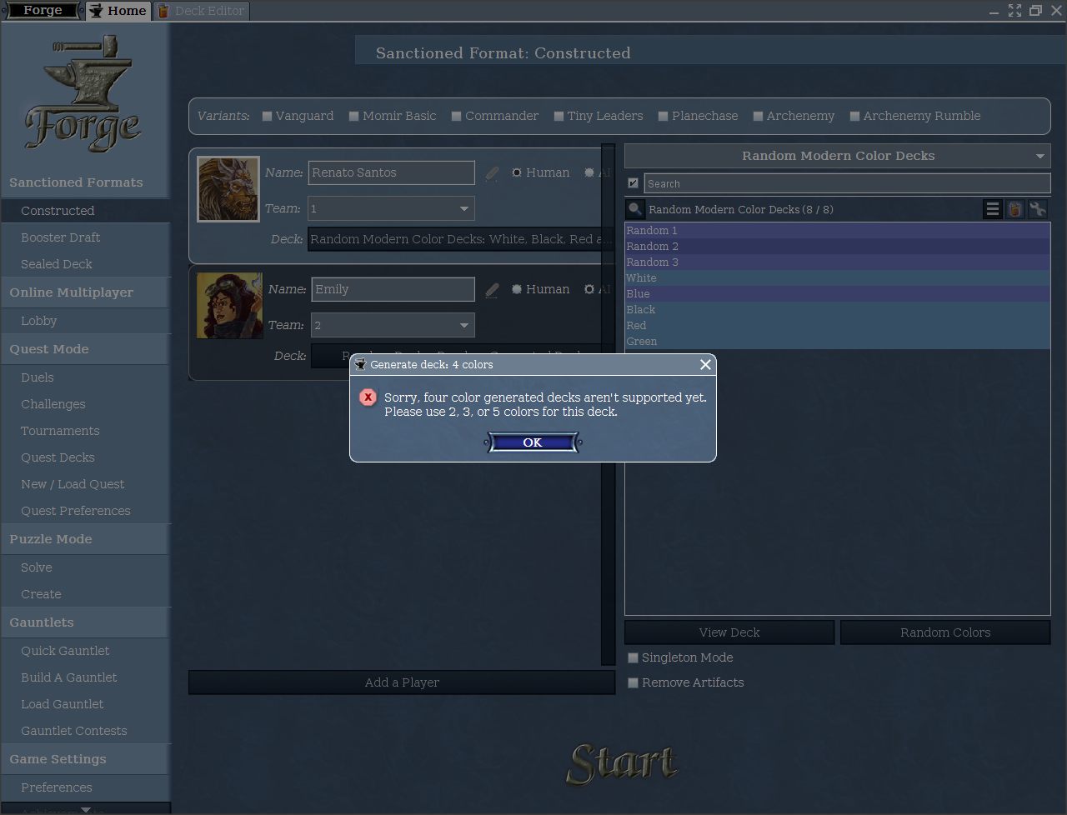The width and height of the screenshot is (1067, 815).
Task: Close the Generate deck dialog with X
Action: [x=705, y=364]
